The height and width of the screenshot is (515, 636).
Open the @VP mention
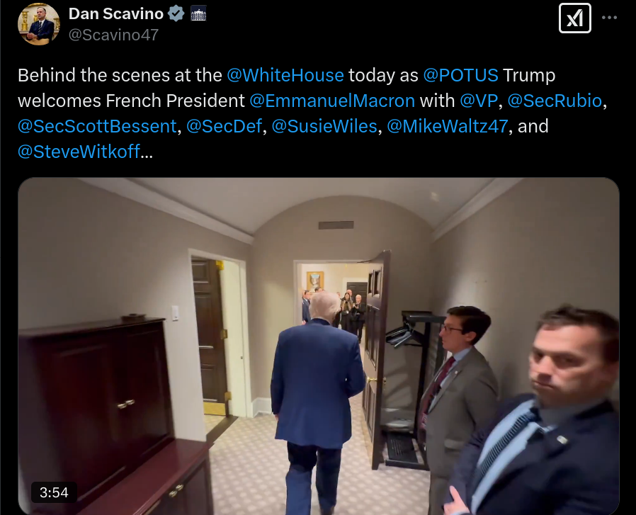click(479, 101)
